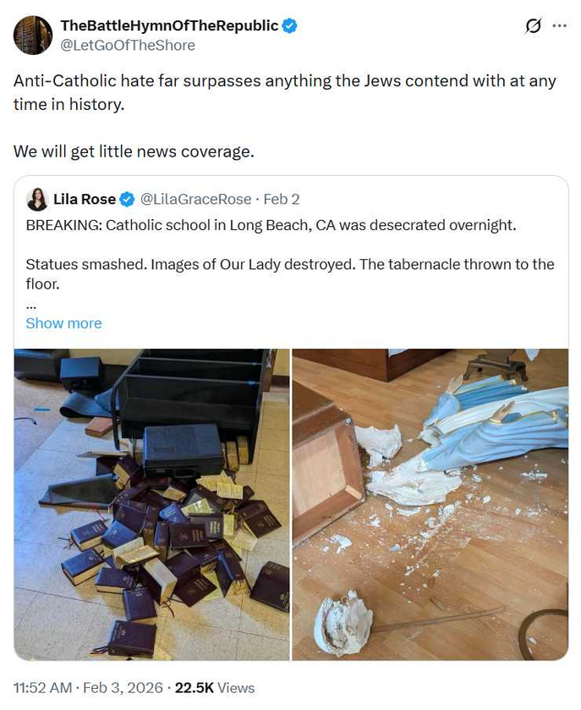Screen dimensions: 581x710
Task: Open the 22.5K Views analytics
Action: coord(215,688)
